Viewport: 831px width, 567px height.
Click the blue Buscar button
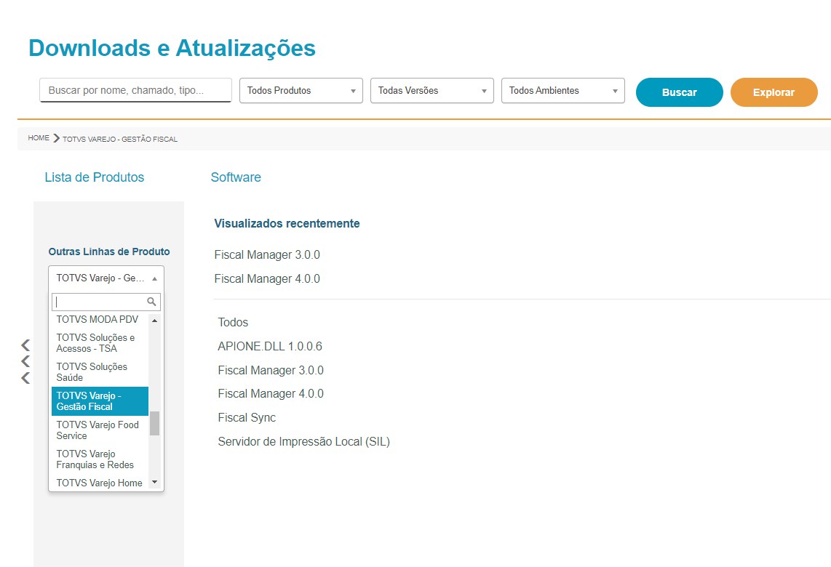coord(680,92)
